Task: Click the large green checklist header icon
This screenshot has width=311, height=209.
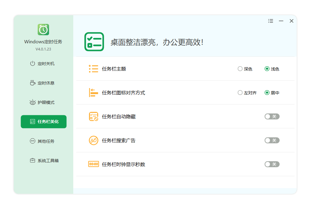Action: (94, 42)
